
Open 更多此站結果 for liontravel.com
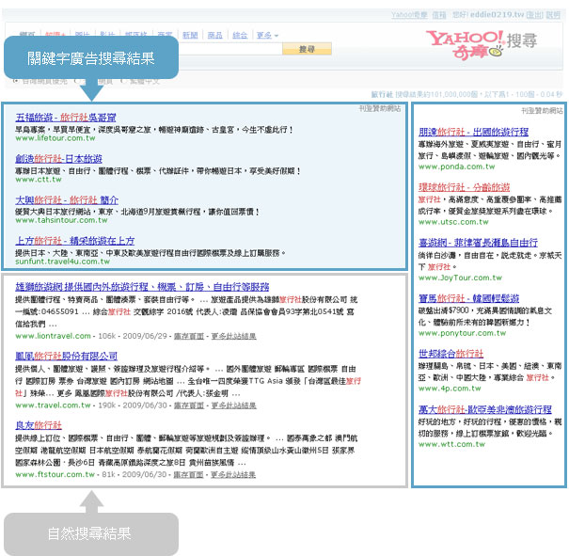(233, 336)
